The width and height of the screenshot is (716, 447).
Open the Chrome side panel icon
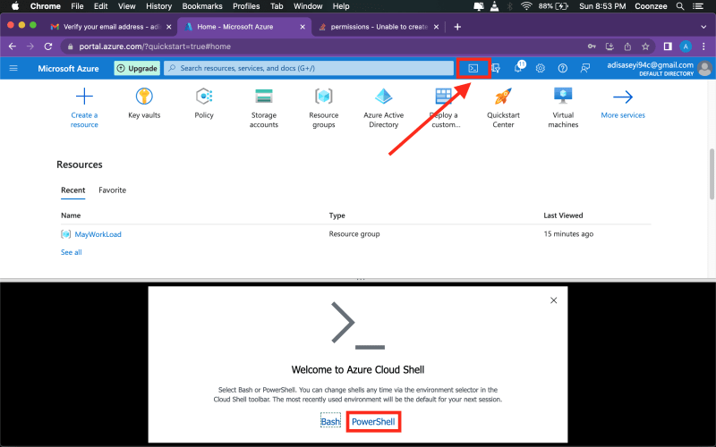pyautogui.click(x=668, y=46)
